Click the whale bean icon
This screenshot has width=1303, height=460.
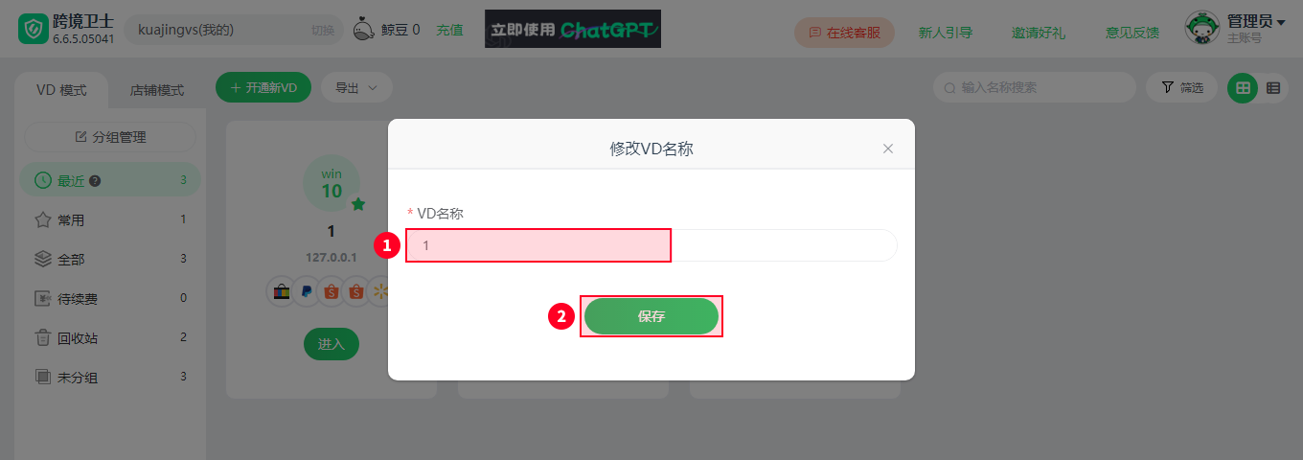[x=364, y=30]
